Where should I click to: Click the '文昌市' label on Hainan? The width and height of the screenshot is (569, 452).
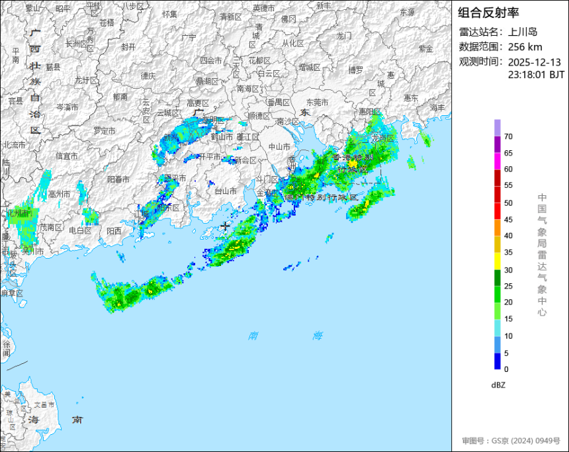click(x=44, y=405)
